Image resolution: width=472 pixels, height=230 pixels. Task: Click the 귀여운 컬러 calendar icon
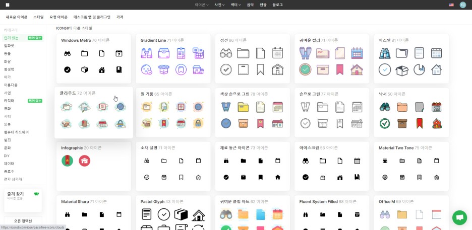click(357, 53)
